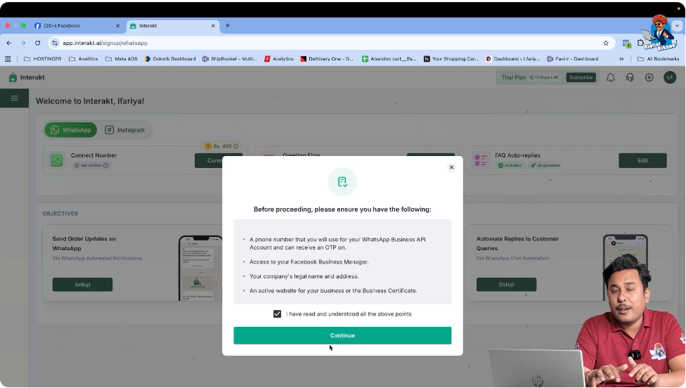Open the Your Shopping Cart bookmark
Viewport: 686px width, 388px height.
(x=451, y=58)
